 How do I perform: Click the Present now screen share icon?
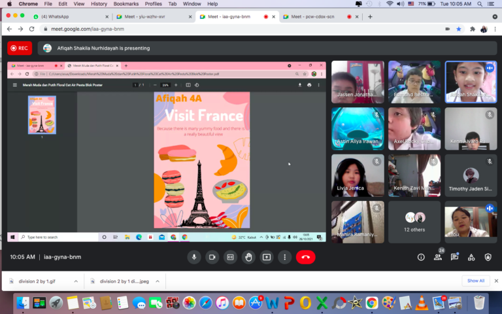point(267,257)
